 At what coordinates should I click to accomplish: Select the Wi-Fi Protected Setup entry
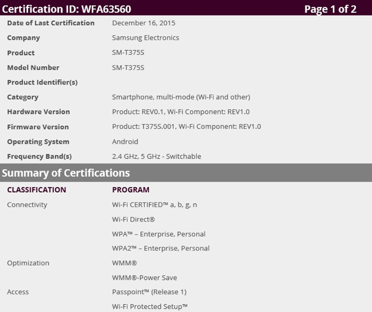(150, 306)
